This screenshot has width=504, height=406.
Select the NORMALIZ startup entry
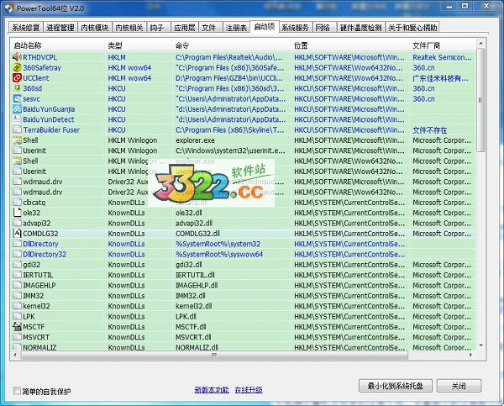pyautogui.click(x=39, y=347)
